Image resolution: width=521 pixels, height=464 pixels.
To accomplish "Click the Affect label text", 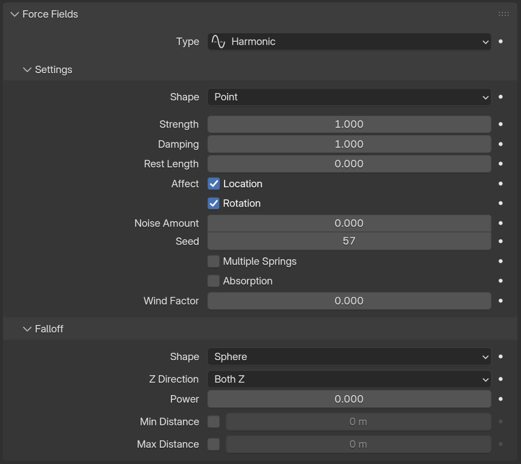I will 185,184.
